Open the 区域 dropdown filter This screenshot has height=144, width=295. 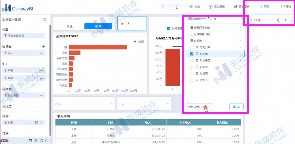coord(84,104)
